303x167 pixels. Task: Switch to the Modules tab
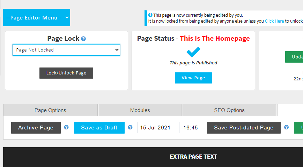[140, 110]
